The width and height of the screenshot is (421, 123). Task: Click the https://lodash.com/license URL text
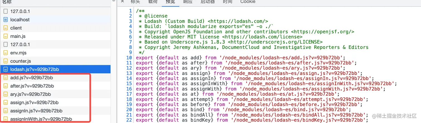tap(262, 37)
